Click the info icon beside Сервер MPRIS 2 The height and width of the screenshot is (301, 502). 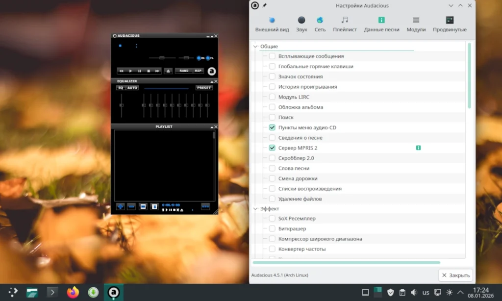click(418, 148)
